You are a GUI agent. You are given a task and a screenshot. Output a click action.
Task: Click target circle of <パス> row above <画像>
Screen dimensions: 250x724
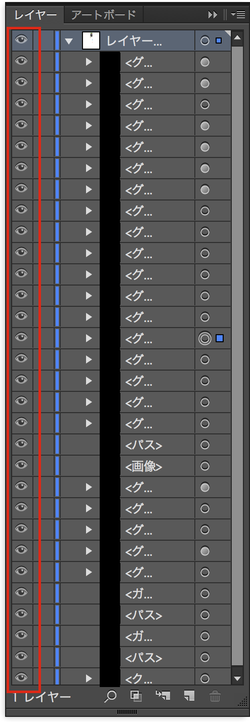204,445
